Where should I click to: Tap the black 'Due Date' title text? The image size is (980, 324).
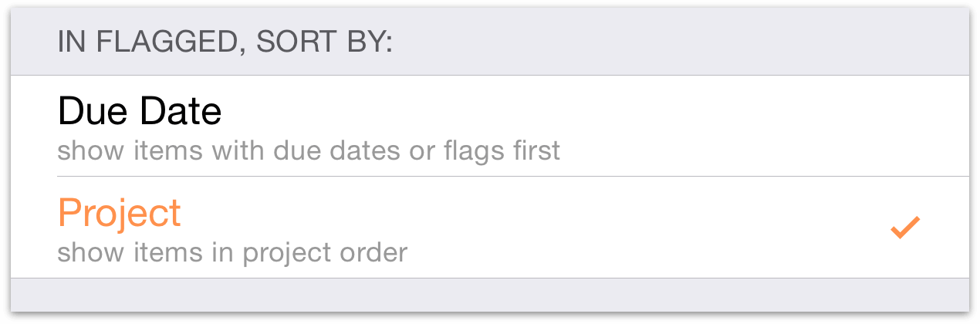[140, 113]
